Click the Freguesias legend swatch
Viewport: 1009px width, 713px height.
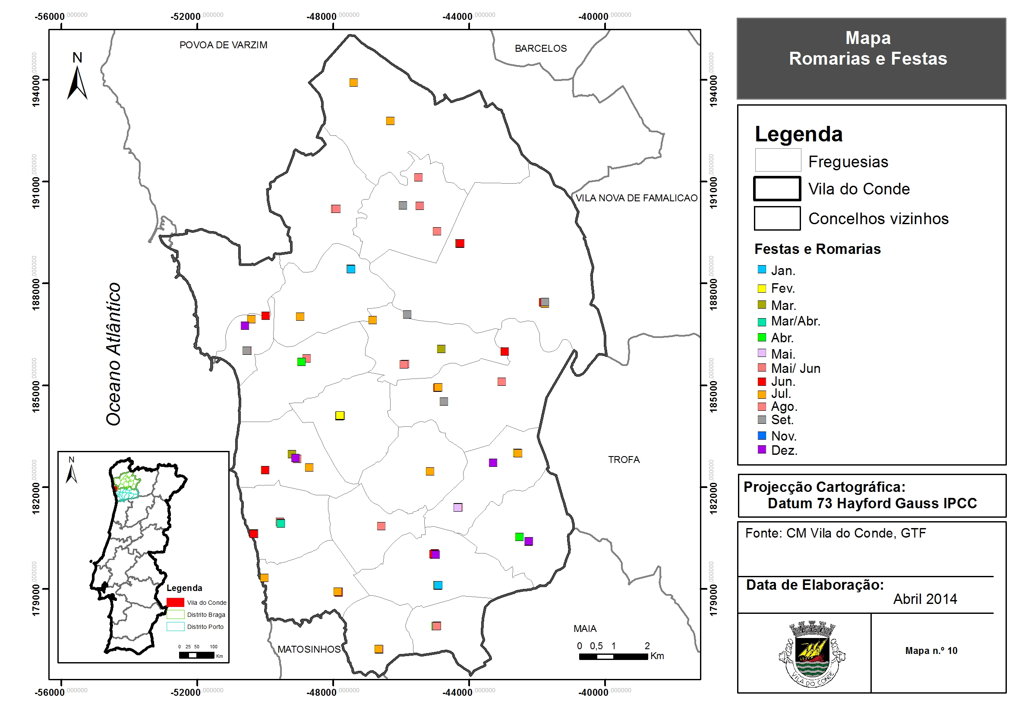[x=778, y=160]
